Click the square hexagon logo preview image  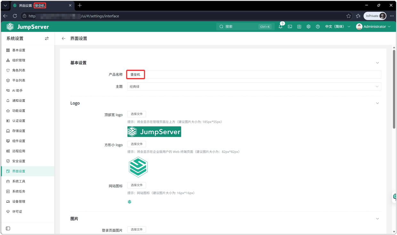click(x=138, y=167)
